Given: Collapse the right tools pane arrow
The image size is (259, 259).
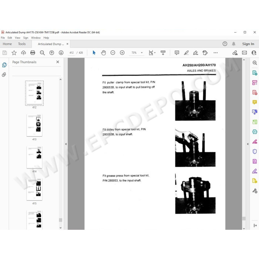Looking at the screenshot, I should pyautogui.click(x=248, y=144).
